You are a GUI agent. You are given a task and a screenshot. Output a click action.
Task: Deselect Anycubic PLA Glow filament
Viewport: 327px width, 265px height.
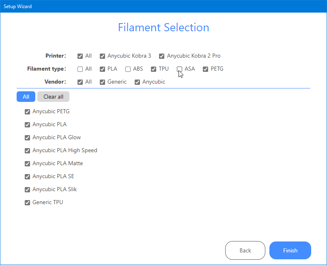click(x=28, y=138)
